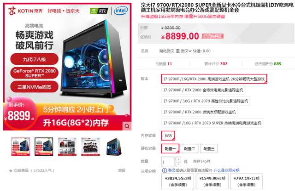This screenshot has height=191, width=295.
Task: Click the quantity input field
Action: point(168,161)
